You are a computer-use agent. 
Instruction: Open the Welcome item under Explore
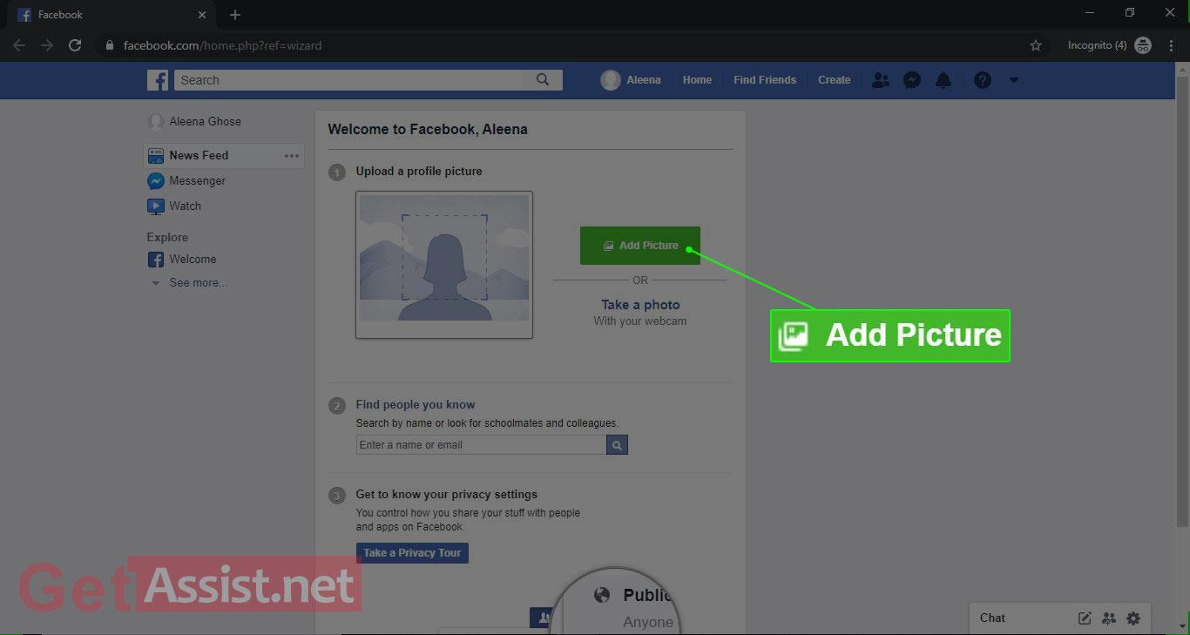[193, 259]
